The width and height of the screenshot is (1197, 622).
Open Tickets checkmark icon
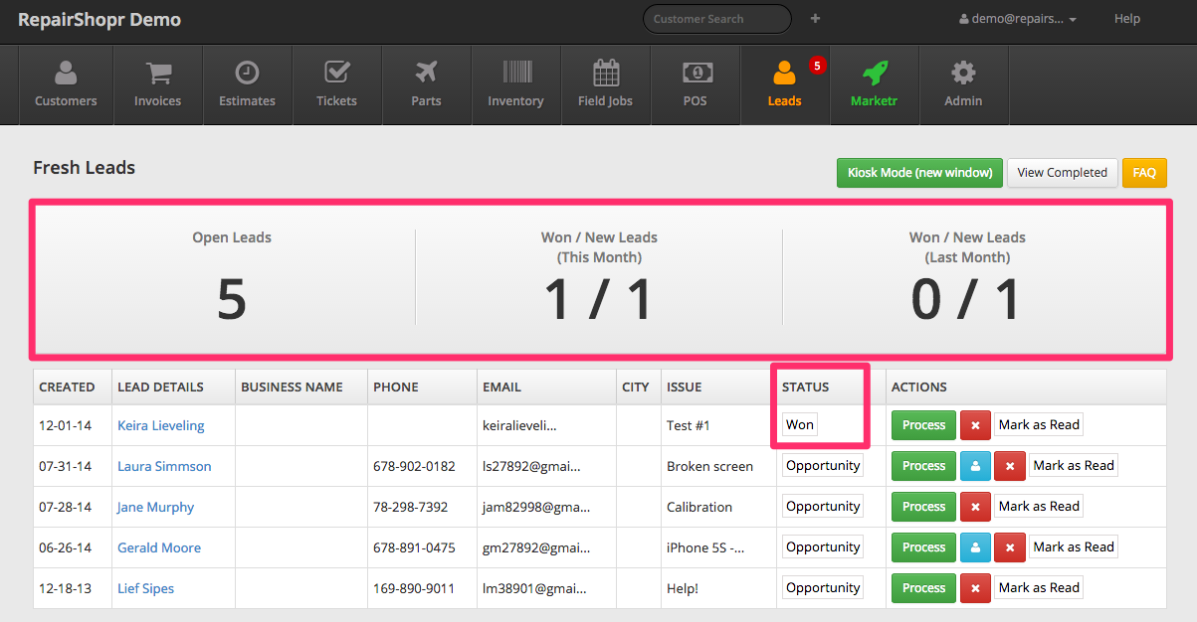(336, 74)
